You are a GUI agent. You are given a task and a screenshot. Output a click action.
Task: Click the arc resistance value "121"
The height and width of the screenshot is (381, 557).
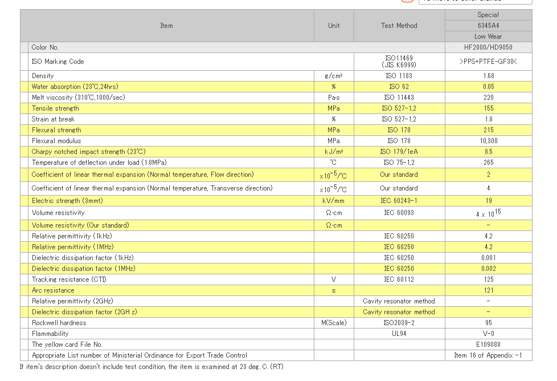tap(489, 291)
